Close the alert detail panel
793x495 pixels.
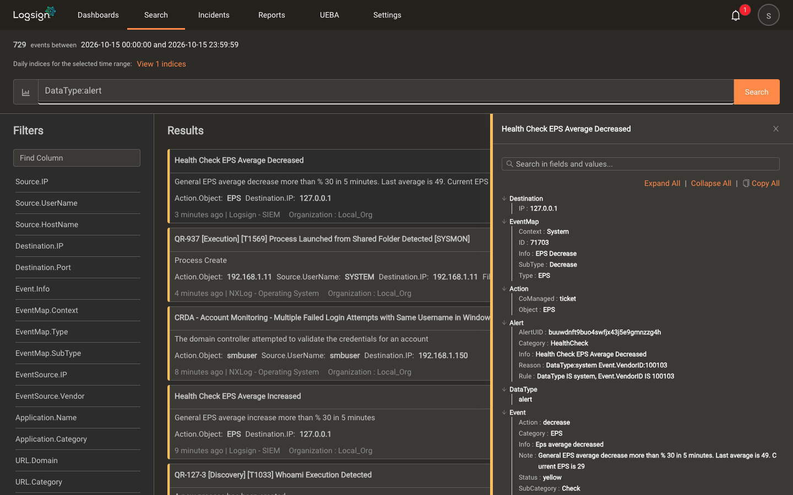pos(776,129)
